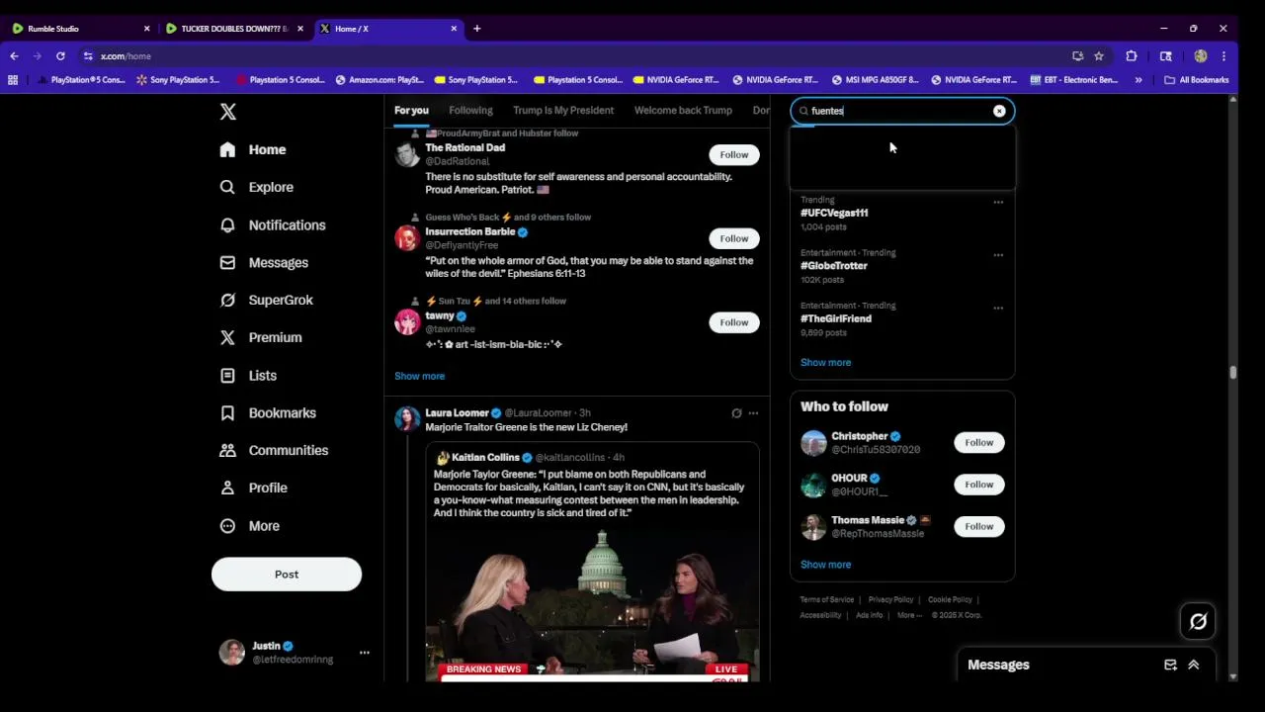Go back in browser
The height and width of the screenshot is (712, 1265).
point(14,56)
